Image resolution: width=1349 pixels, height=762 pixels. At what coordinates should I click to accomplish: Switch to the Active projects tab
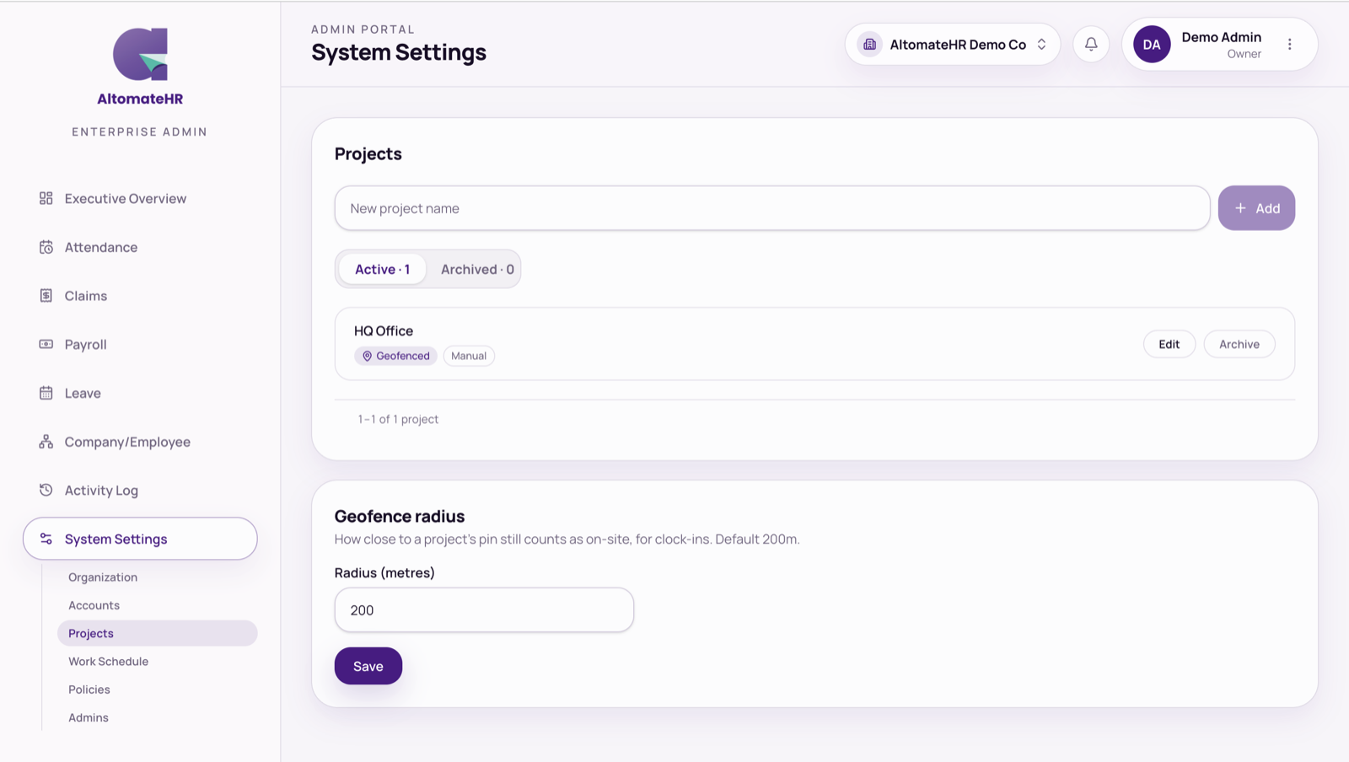pyautogui.click(x=382, y=269)
